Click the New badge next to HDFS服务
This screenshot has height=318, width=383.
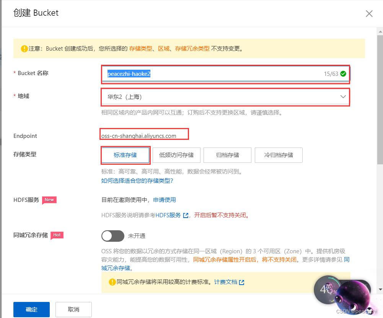[x=49, y=200]
